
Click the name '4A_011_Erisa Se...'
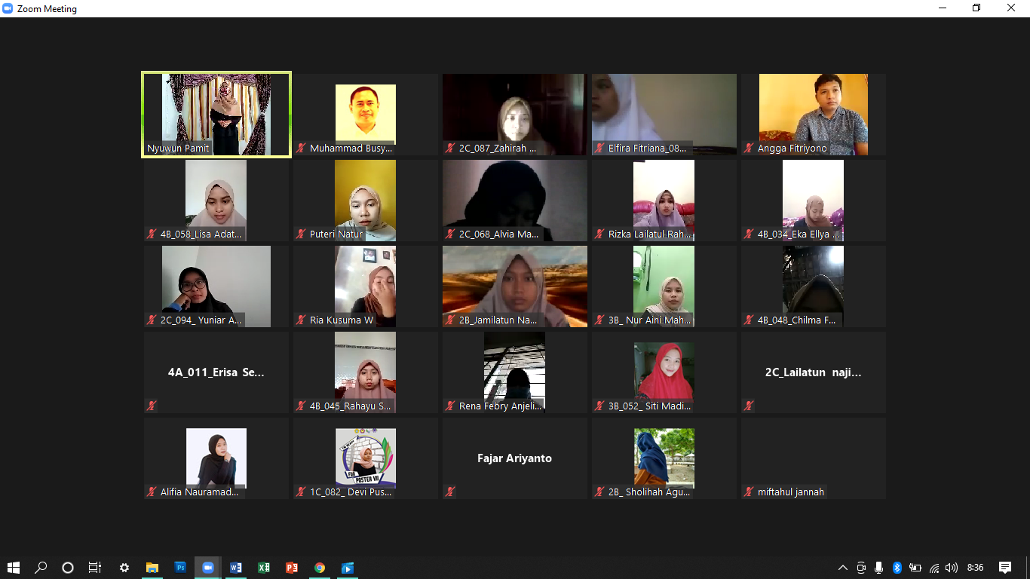click(x=216, y=372)
